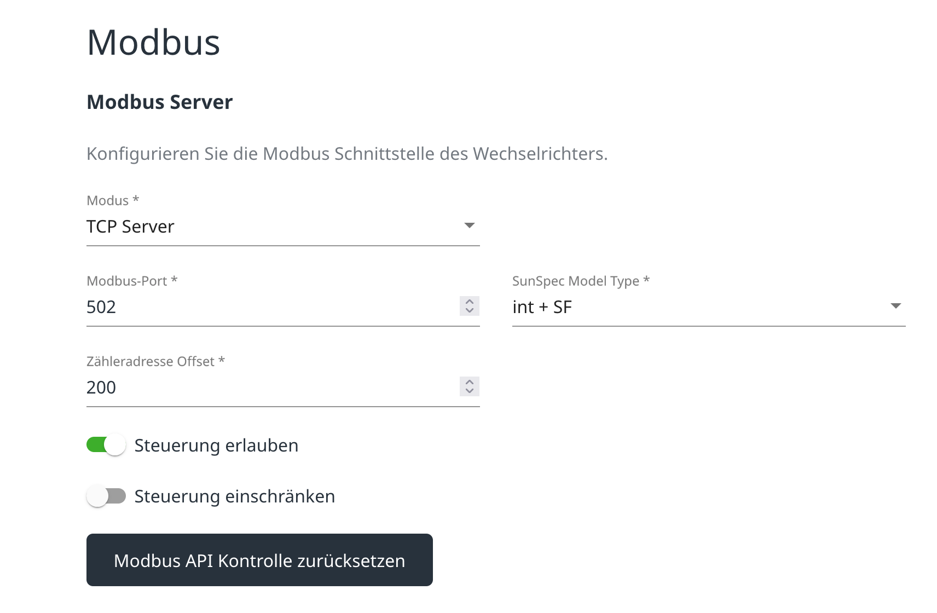Enable the Steuerung einschränken switch
Screen dimensions: 937x613
click(106, 496)
